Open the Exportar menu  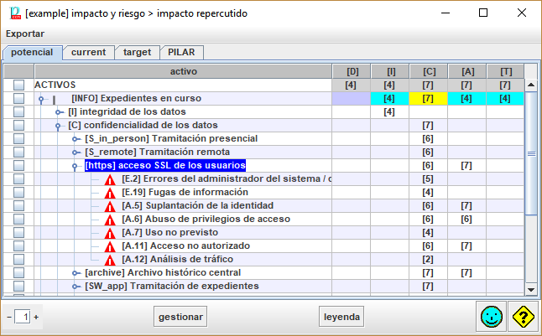click(25, 34)
